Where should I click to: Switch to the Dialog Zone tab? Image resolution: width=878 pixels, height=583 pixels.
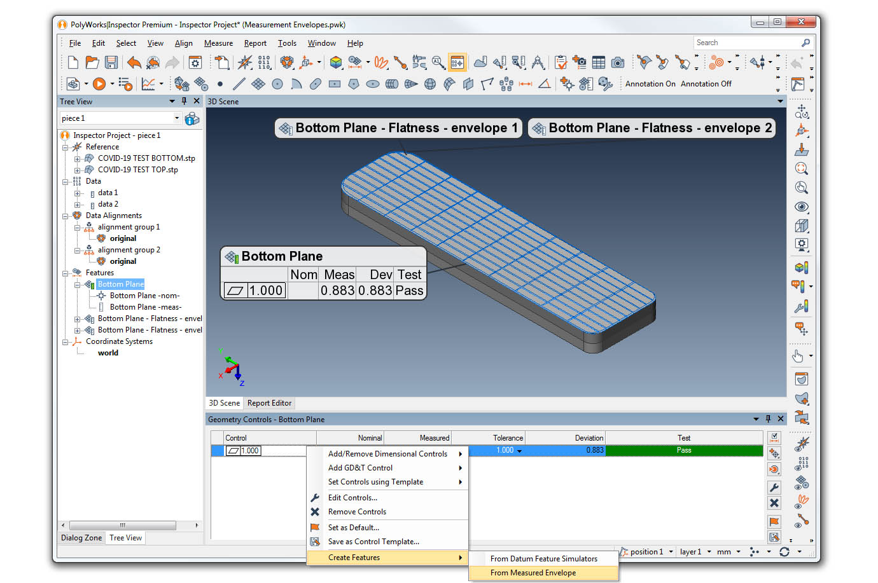coord(81,538)
